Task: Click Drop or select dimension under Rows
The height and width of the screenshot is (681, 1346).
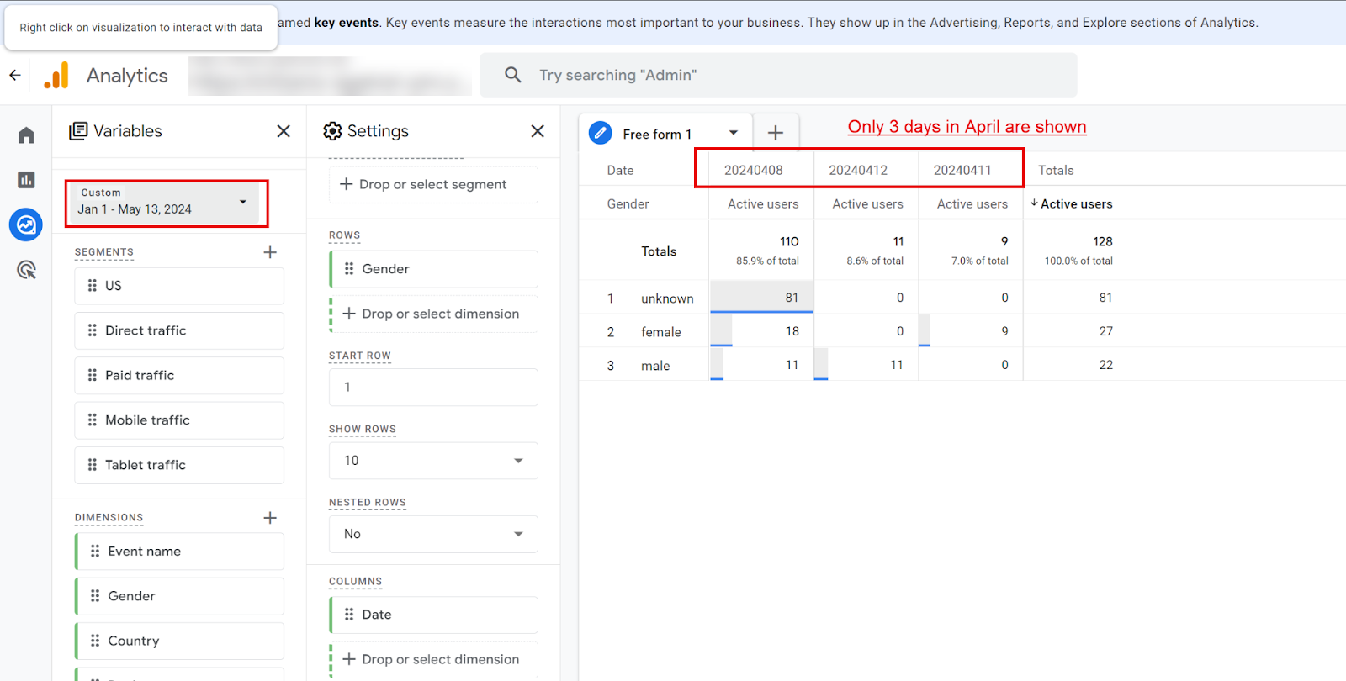Action: pos(434,314)
